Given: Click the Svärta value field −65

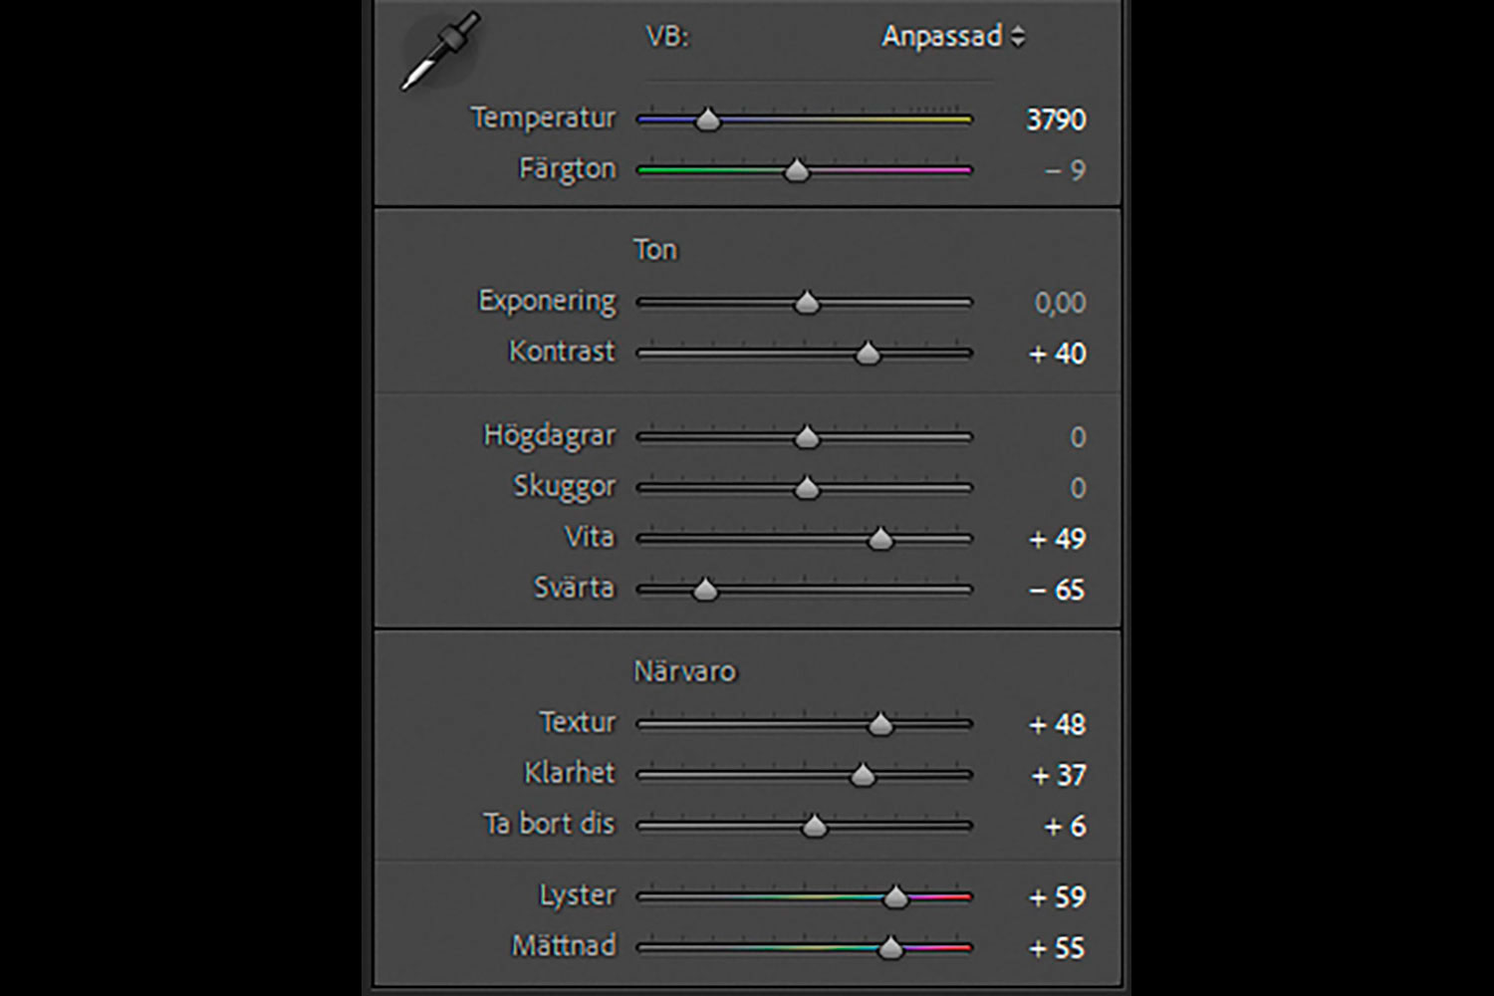Looking at the screenshot, I should click(x=1058, y=590).
